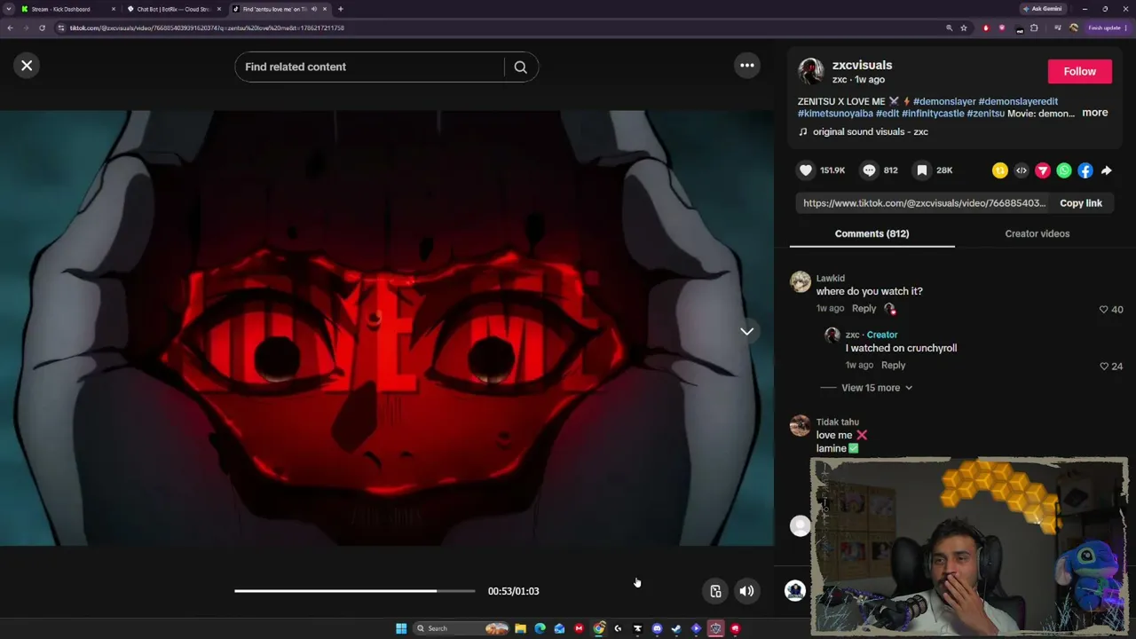Open the Mail app from the taskbar
Screen dimensions: 1136x639
click(x=559, y=628)
